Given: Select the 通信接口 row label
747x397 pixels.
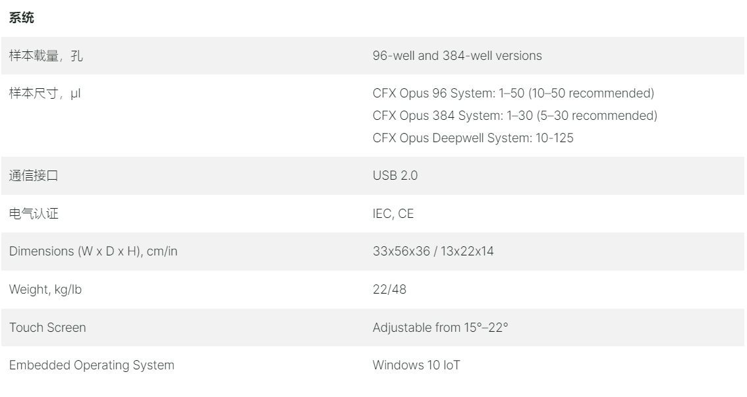Looking at the screenshot, I should click(x=34, y=176).
